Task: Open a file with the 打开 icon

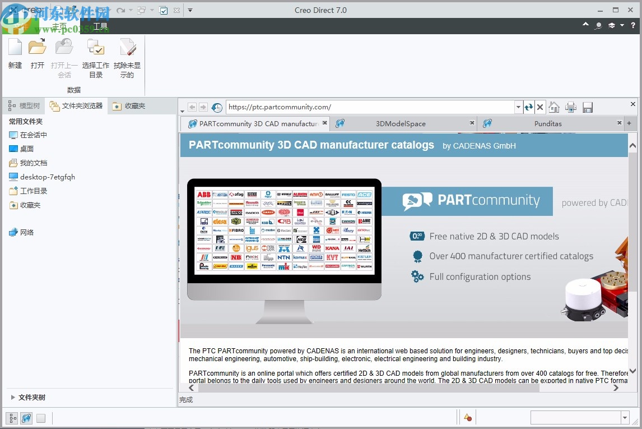Action: click(38, 47)
